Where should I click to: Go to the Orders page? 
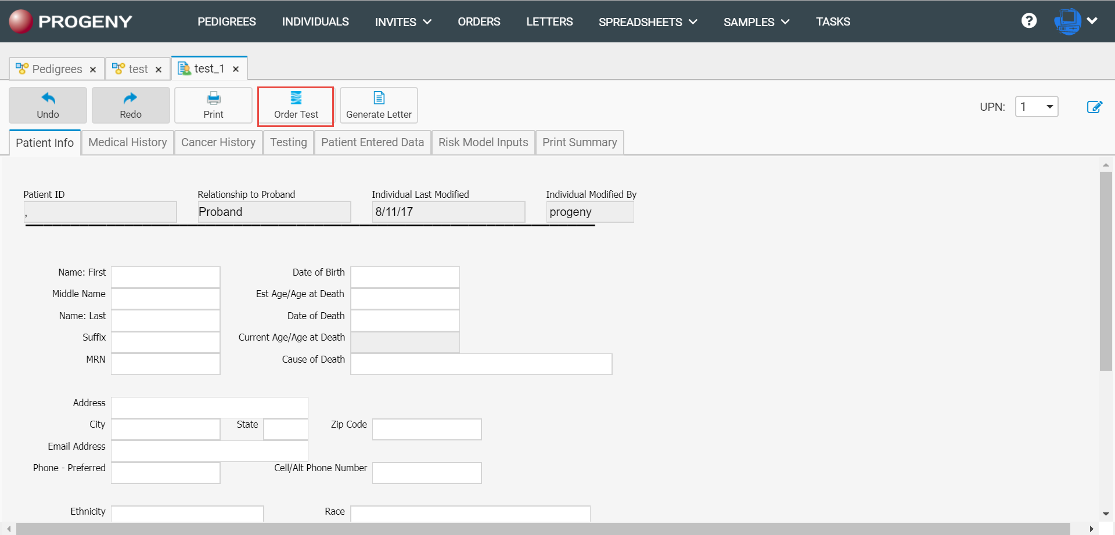pos(479,22)
